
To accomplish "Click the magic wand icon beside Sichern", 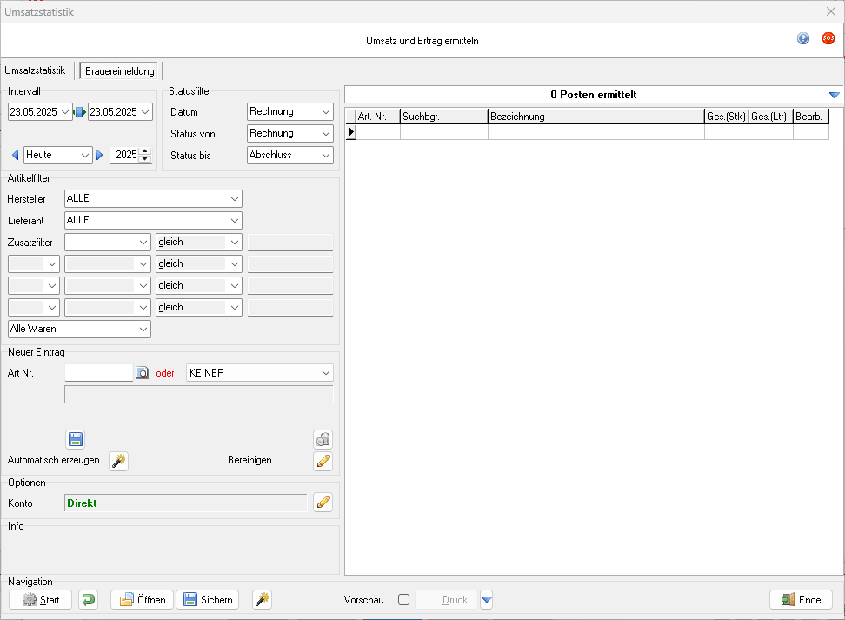I will point(262,600).
